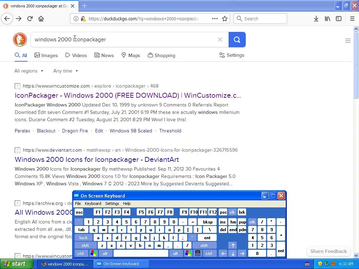Toggle the left alt key

pyautogui.click(x=105, y=254)
